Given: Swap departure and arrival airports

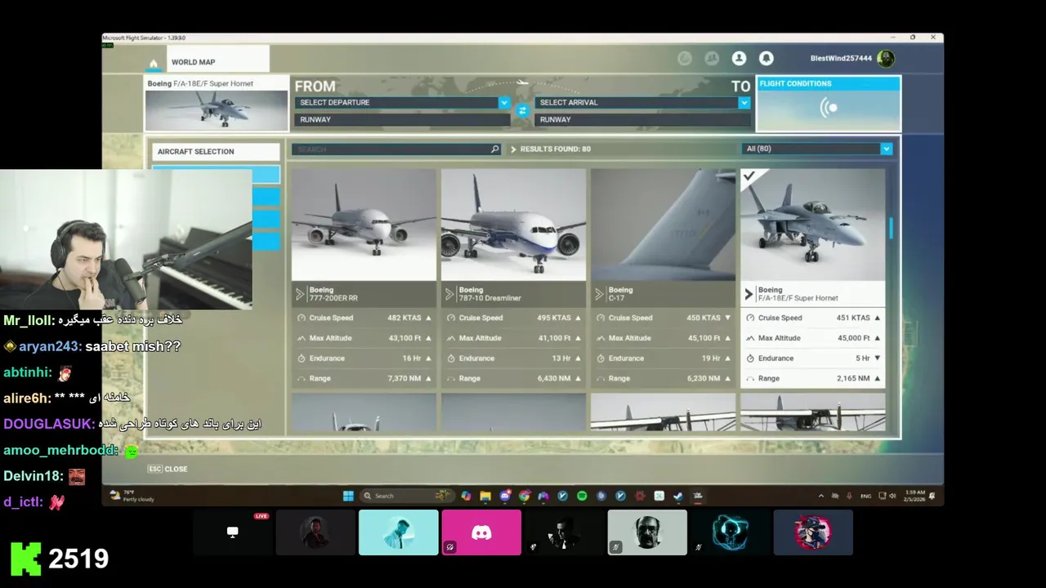Looking at the screenshot, I should coord(523,111).
